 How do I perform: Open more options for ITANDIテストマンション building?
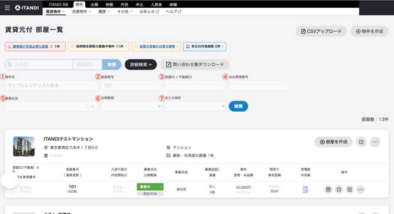[375, 142]
